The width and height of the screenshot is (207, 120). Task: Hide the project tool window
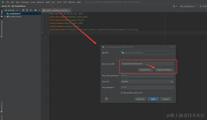[x=39, y=10]
